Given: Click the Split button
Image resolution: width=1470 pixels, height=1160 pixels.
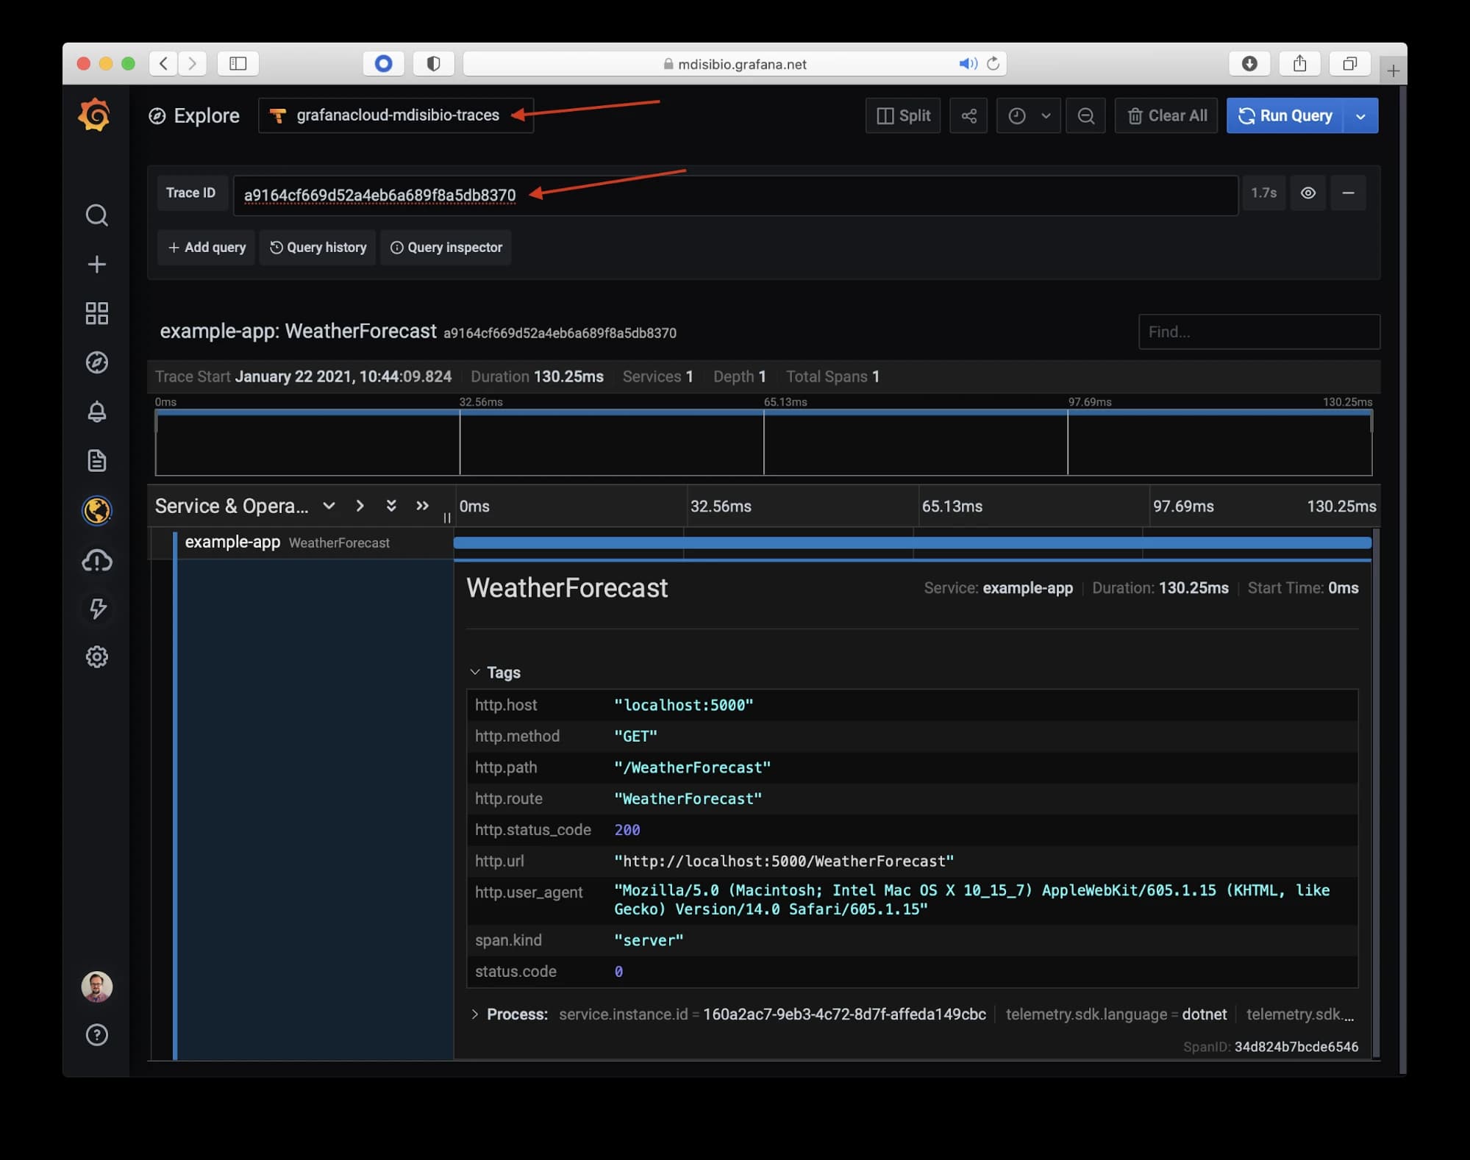Looking at the screenshot, I should pos(903,115).
